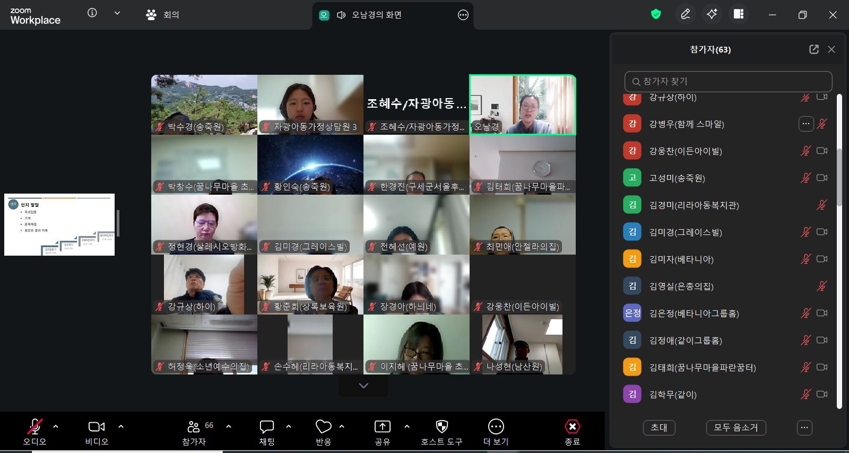Expand audio options arrow beside microphone

pyautogui.click(x=56, y=426)
